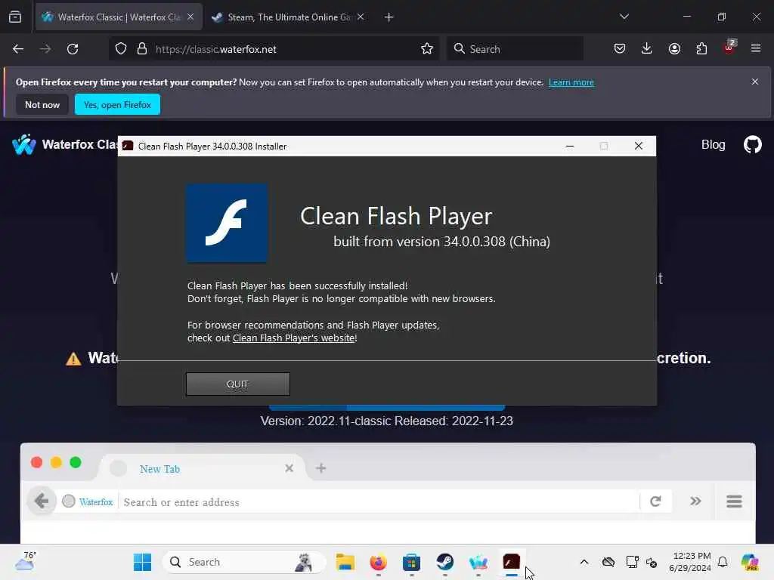Open Firefox View recent browsing icon
This screenshot has height=580, width=774.
(15, 17)
